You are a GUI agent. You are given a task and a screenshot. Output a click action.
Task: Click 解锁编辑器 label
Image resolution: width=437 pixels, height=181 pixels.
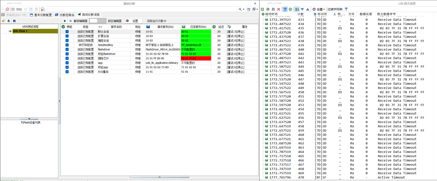[81, 21]
